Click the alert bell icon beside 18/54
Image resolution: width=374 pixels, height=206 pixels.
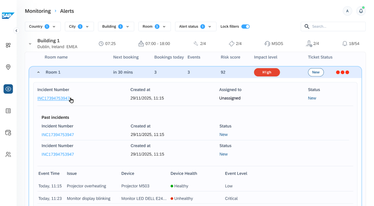tap(345, 43)
